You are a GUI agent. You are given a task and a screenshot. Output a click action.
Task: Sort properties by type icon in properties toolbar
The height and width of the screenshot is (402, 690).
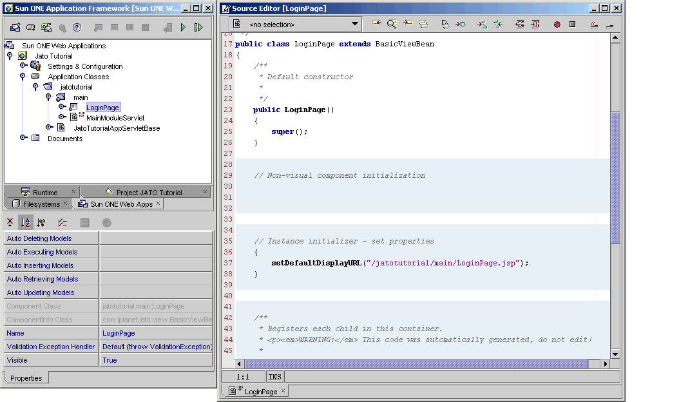41,222
